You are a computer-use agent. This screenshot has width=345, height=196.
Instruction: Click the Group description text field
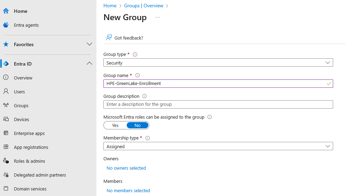218,104
